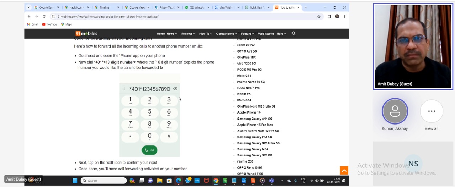Open Web Stories in the nav bar
455x187 pixels.
tap(266, 34)
